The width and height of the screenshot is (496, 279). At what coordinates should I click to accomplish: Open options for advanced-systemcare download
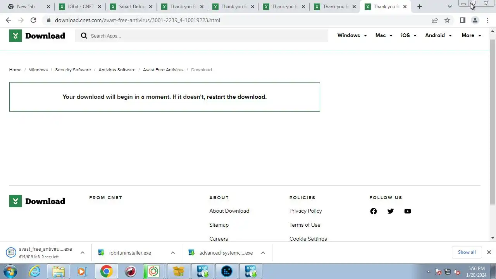[263, 253]
